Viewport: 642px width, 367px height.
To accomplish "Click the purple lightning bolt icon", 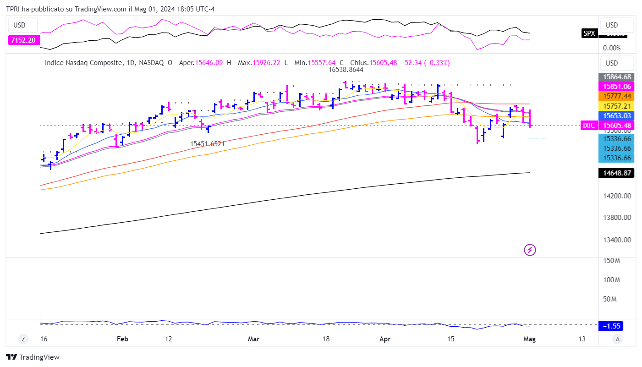I will [x=530, y=250].
